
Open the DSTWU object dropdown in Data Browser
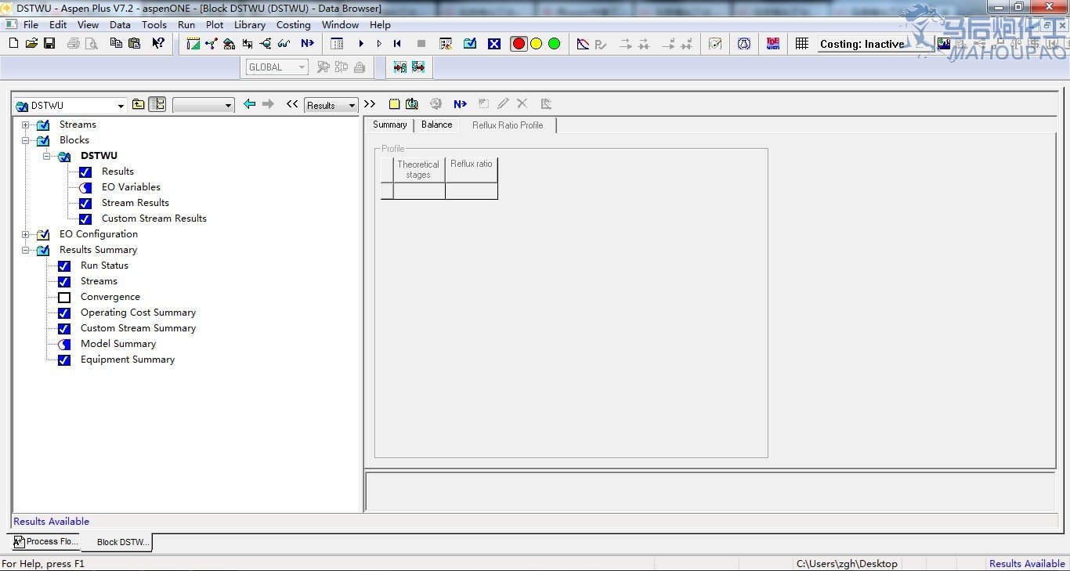(121, 106)
